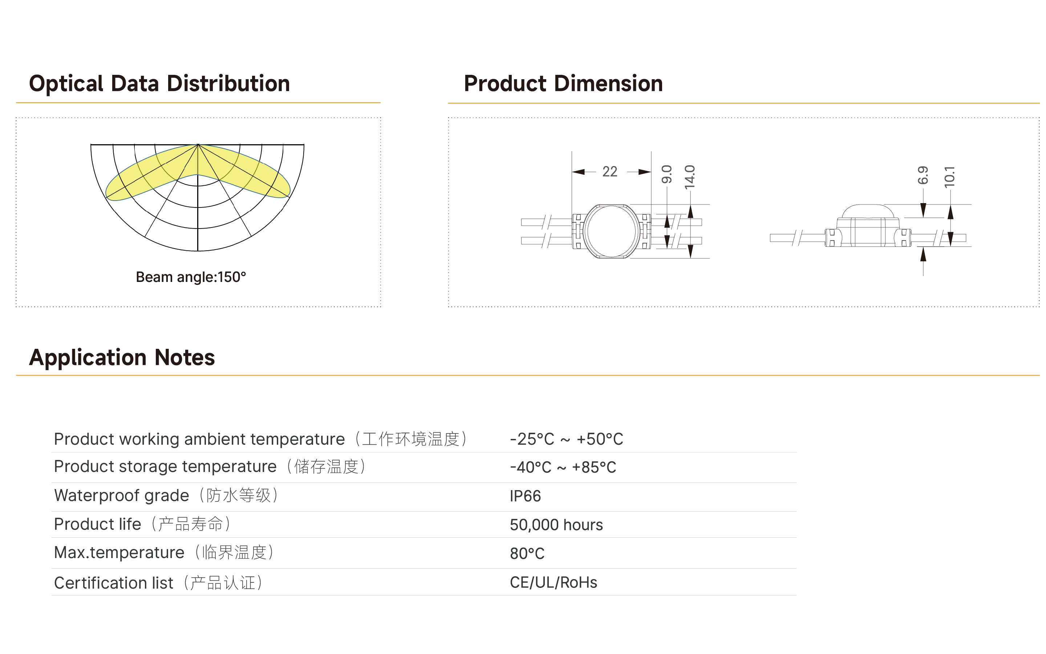The image size is (1046, 654).
Task: Click the IP66 waterproof grade value
Action: point(525,496)
